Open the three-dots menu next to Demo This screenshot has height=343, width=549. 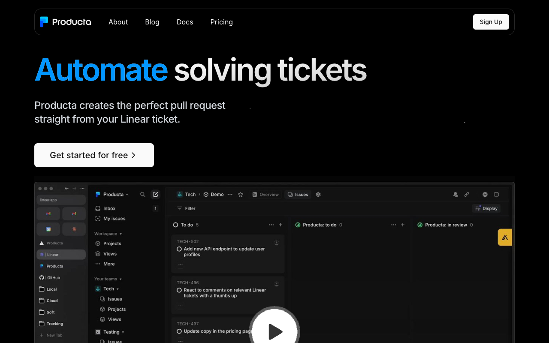pyautogui.click(x=230, y=194)
